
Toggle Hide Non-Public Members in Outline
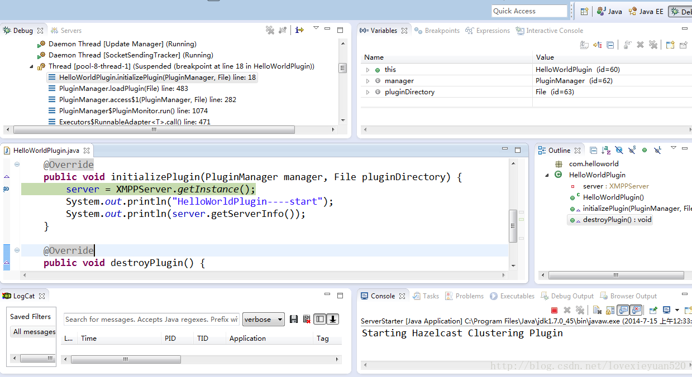click(645, 150)
